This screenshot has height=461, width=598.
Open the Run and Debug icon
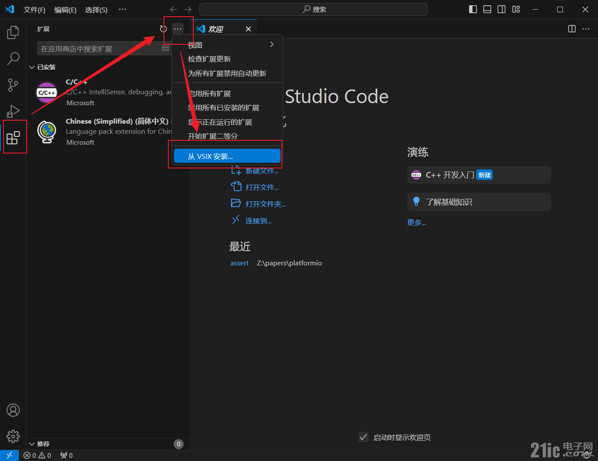[x=13, y=111]
